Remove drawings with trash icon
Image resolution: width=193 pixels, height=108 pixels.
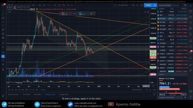pyautogui.click(x=3, y=70)
